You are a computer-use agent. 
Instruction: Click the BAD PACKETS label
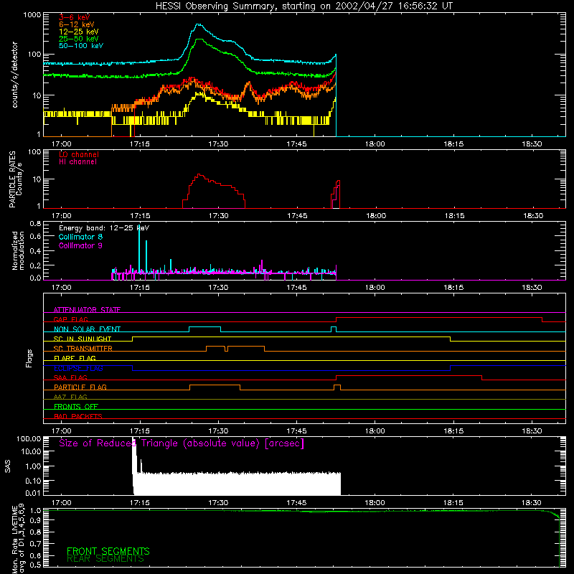78,416
